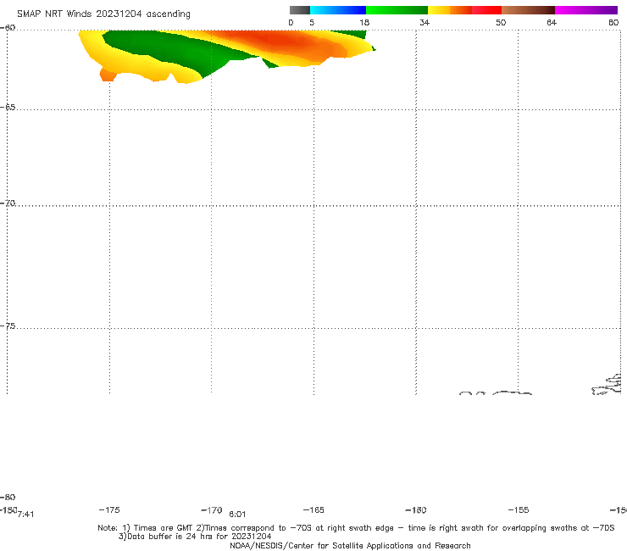Click the color bar label '64'
The height and width of the screenshot is (551, 627).
[552, 22]
